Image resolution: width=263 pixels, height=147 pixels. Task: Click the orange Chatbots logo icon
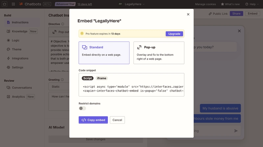tap(21, 4)
